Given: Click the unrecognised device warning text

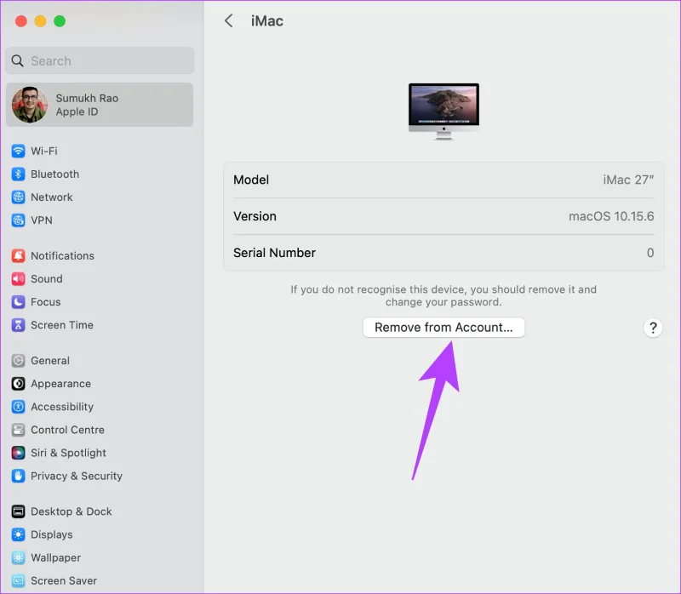Looking at the screenshot, I should 444,295.
